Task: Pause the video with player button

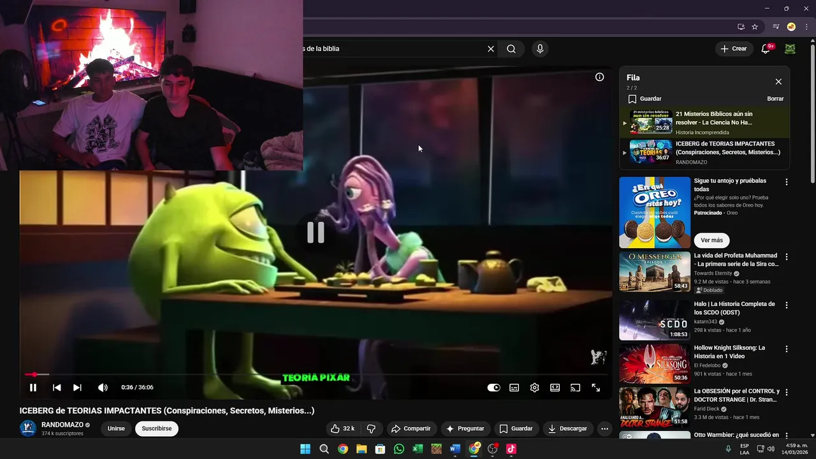Action: point(33,387)
